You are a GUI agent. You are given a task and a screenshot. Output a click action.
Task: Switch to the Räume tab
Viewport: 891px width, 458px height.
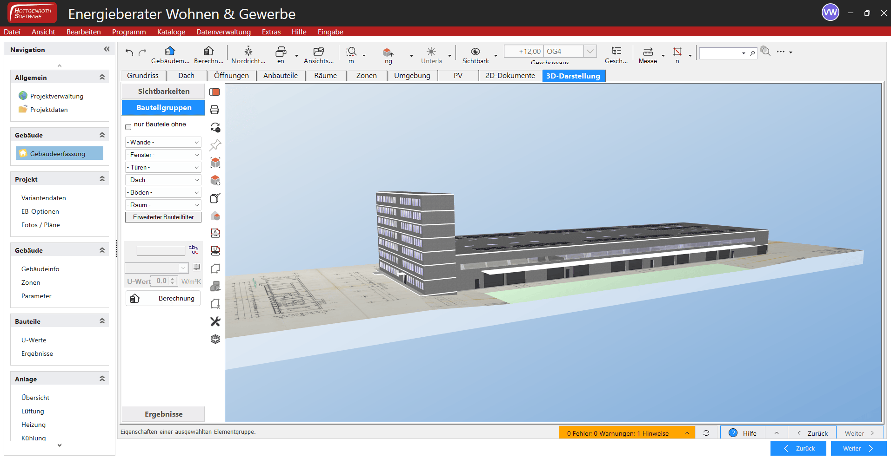click(x=325, y=76)
